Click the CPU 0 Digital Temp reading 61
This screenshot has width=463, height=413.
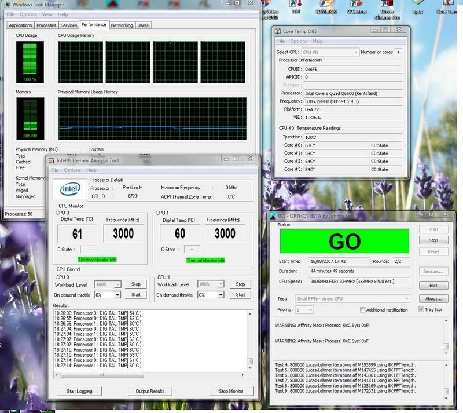click(77, 234)
